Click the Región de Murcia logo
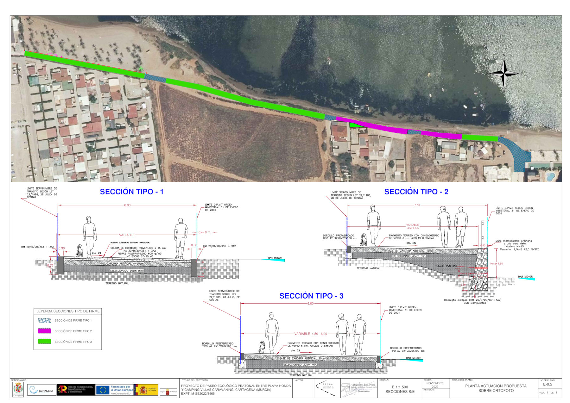Viewport: 570px width, 403px height. [x=168, y=392]
